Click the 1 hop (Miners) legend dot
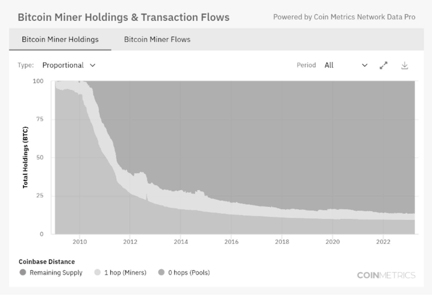The width and height of the screenshot is (432, 295). click(x=97, y=272)
